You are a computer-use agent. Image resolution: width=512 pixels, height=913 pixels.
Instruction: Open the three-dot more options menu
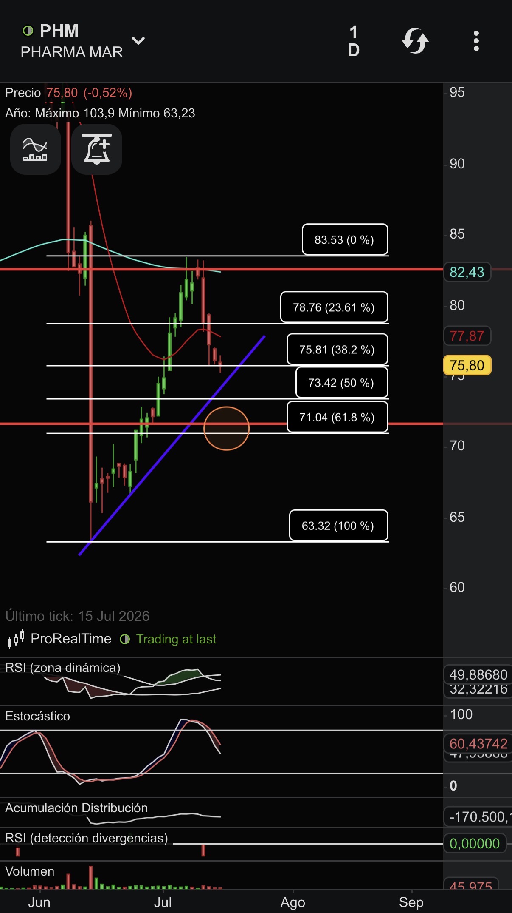click(x=476, y=41)
